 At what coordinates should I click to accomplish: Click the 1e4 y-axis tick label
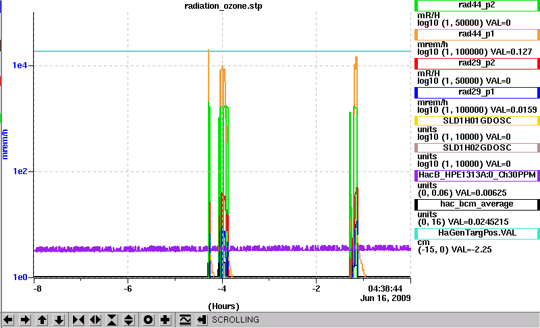point(20,65)
